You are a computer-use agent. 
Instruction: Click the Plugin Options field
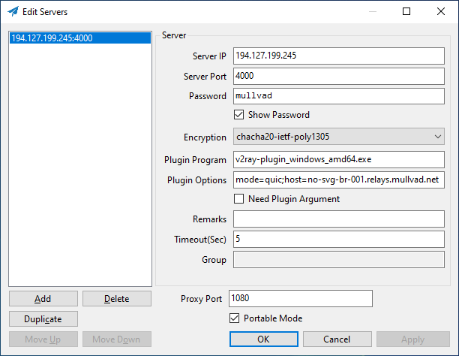tap(340, 180)
